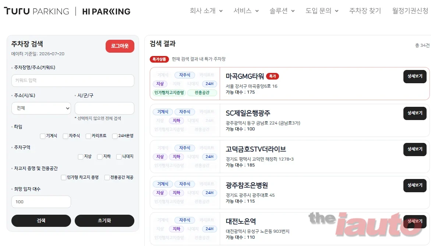Open the 월정기권신청 page
This screenshot has width=431, height=246.
click(410, 11)
